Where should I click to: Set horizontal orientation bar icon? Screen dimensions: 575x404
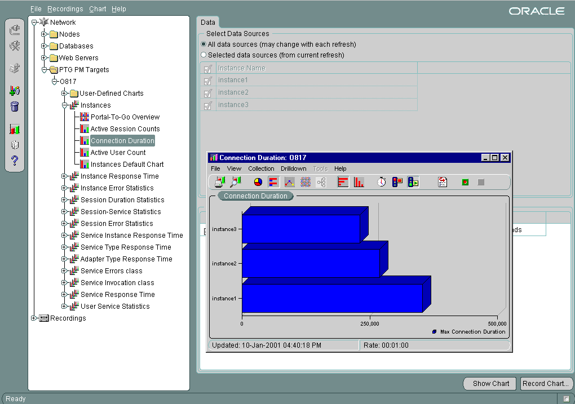[x=343, y=182]
